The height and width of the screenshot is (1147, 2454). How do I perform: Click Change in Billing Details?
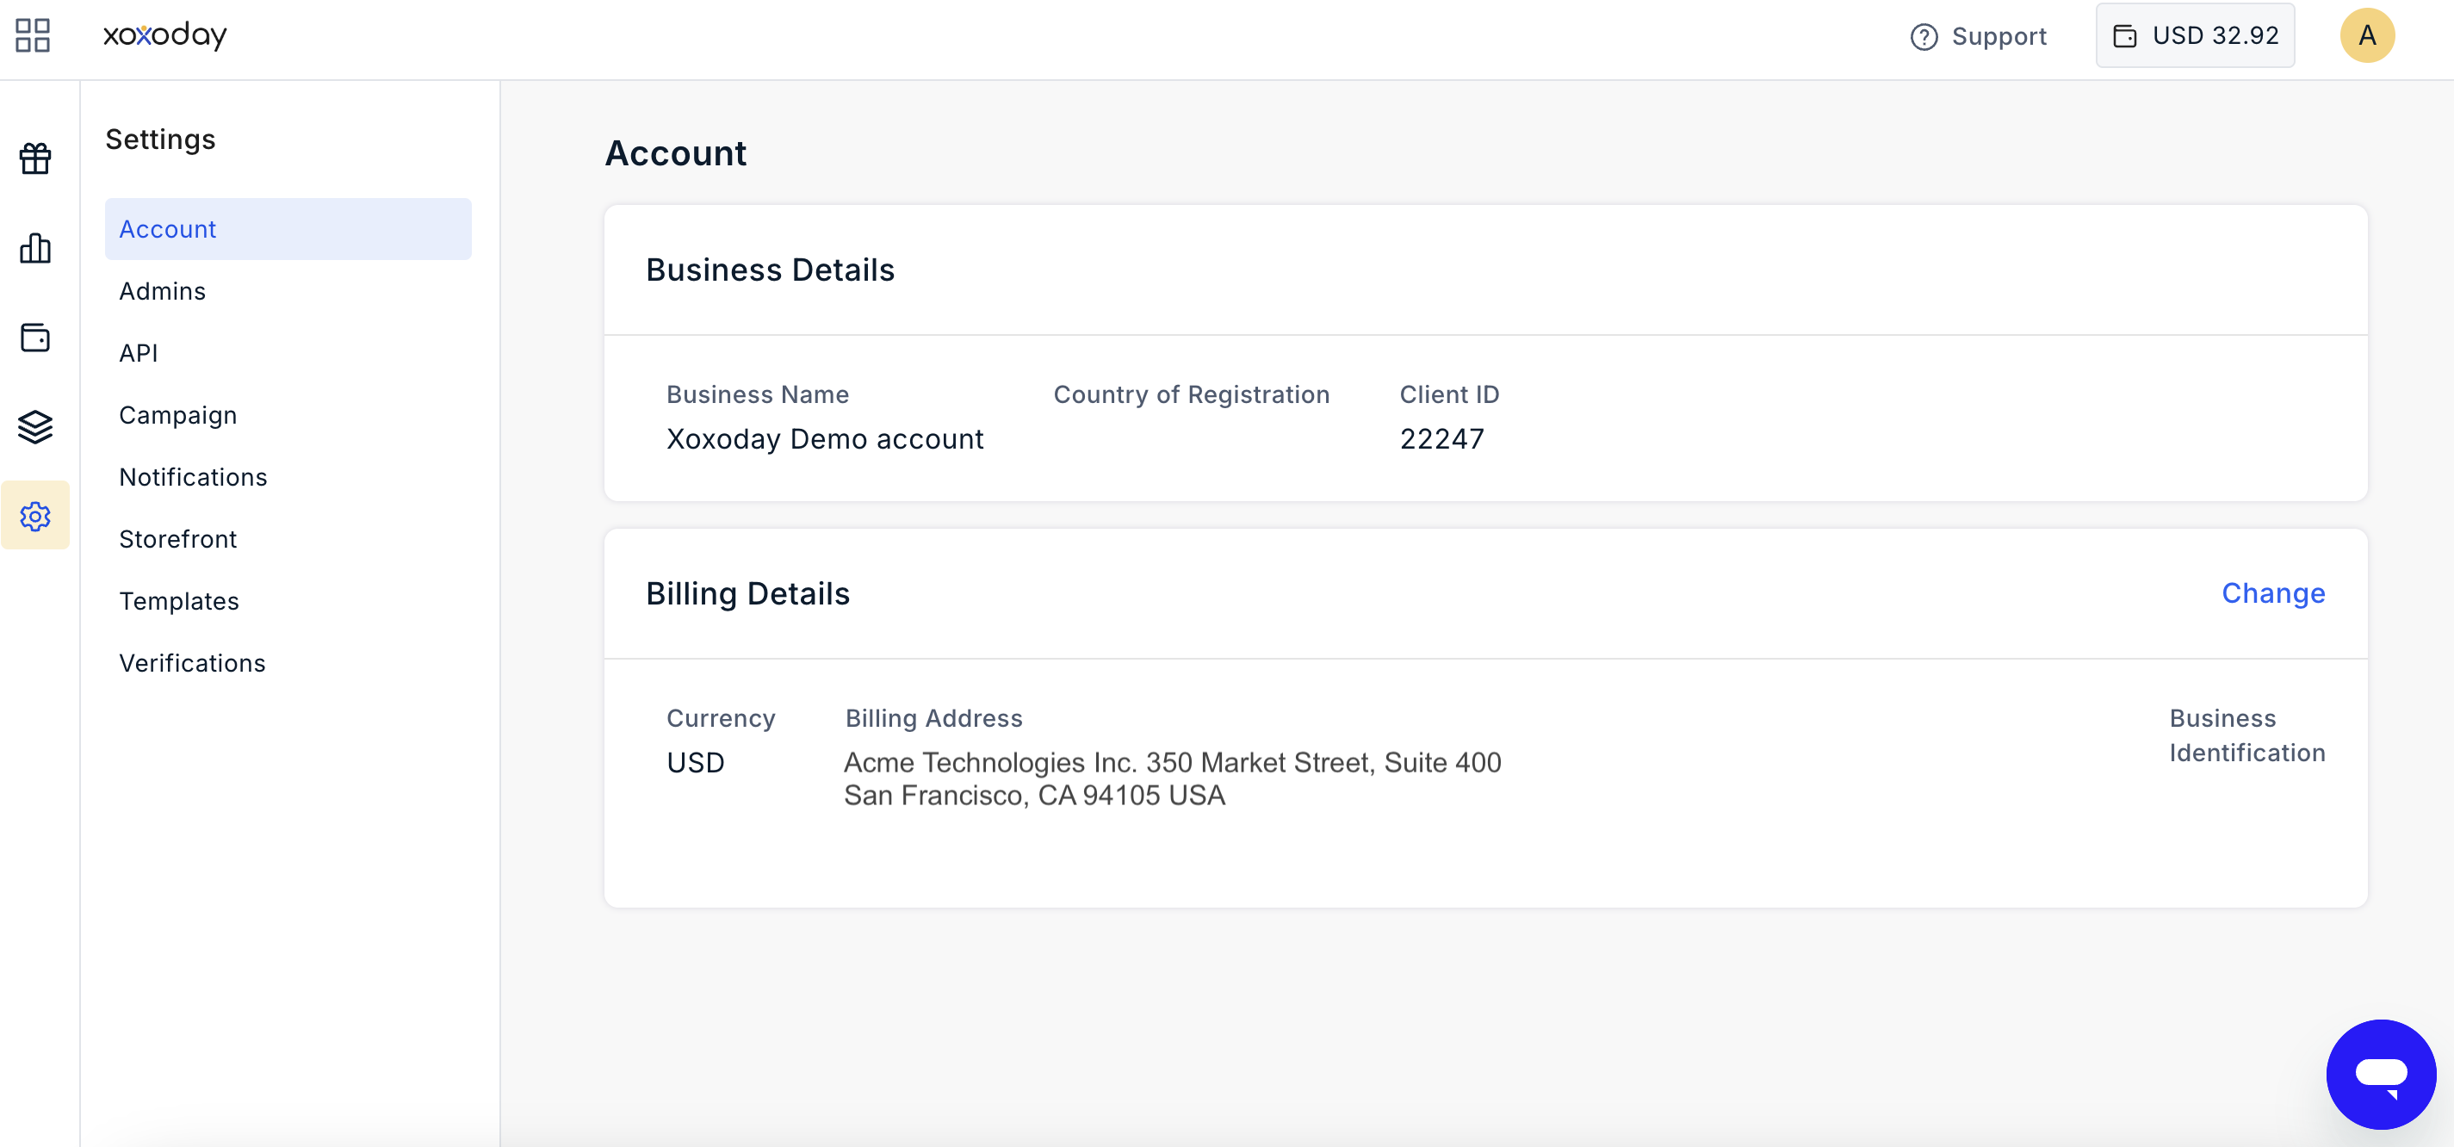point(2273,593)
